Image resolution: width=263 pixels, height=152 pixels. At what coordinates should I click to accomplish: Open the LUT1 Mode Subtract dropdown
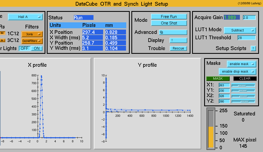click(240, 30)
